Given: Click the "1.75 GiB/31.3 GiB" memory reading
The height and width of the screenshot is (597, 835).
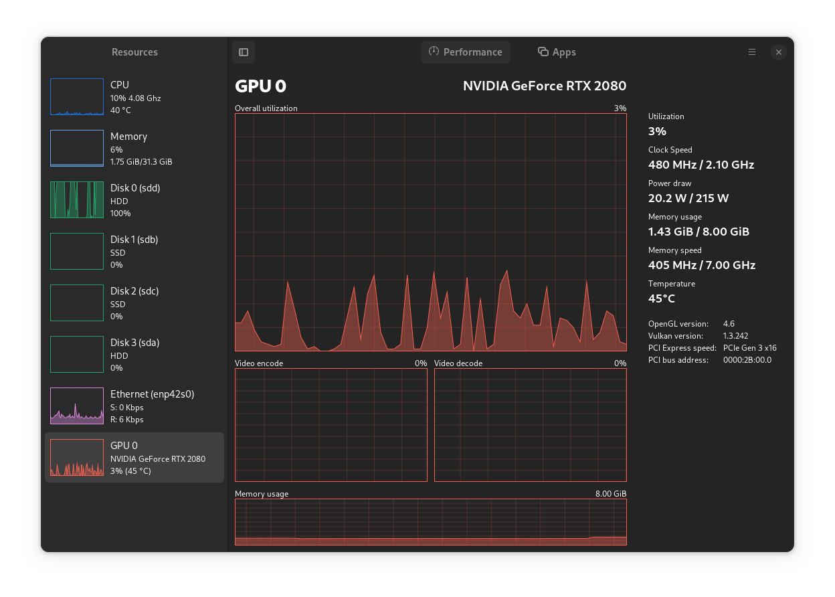Looking at the screenshot, I should point(141,162).
